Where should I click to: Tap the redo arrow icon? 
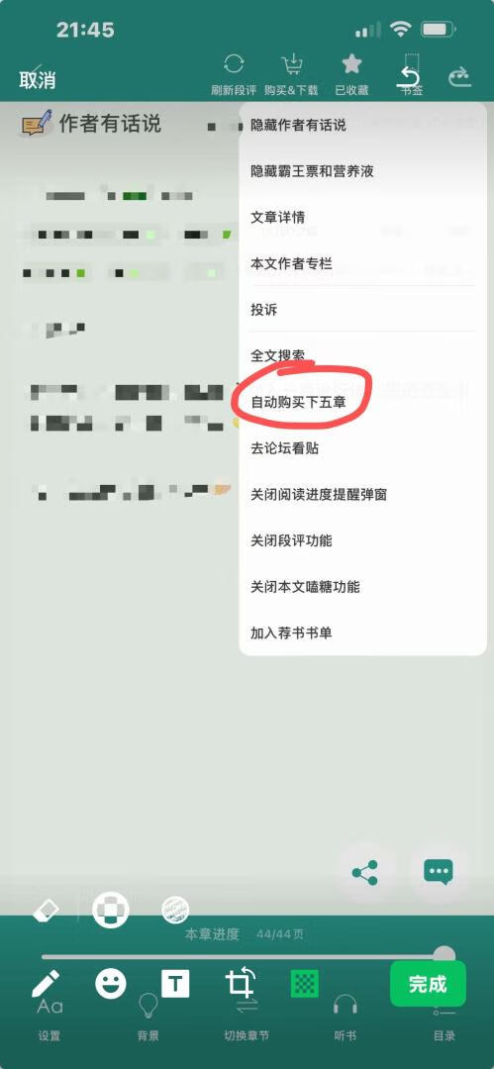[x=460, y=78]
